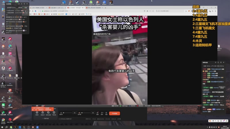Image resolution: width=230 pixels, height=129 pixels.
Task: Click the browser search box
Action: (x=170, y=11)
